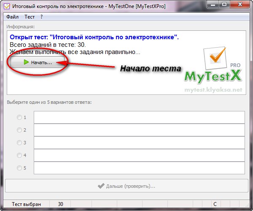The width and height of the screenshot is (253, 211).
Task: Click the status bar cell labeled C
Action: 215,204
